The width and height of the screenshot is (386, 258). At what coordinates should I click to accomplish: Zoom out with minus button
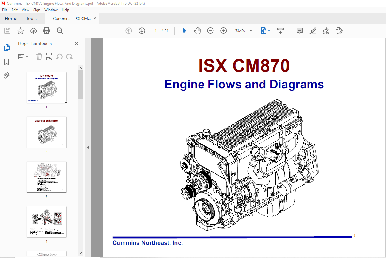coord(210,31)
